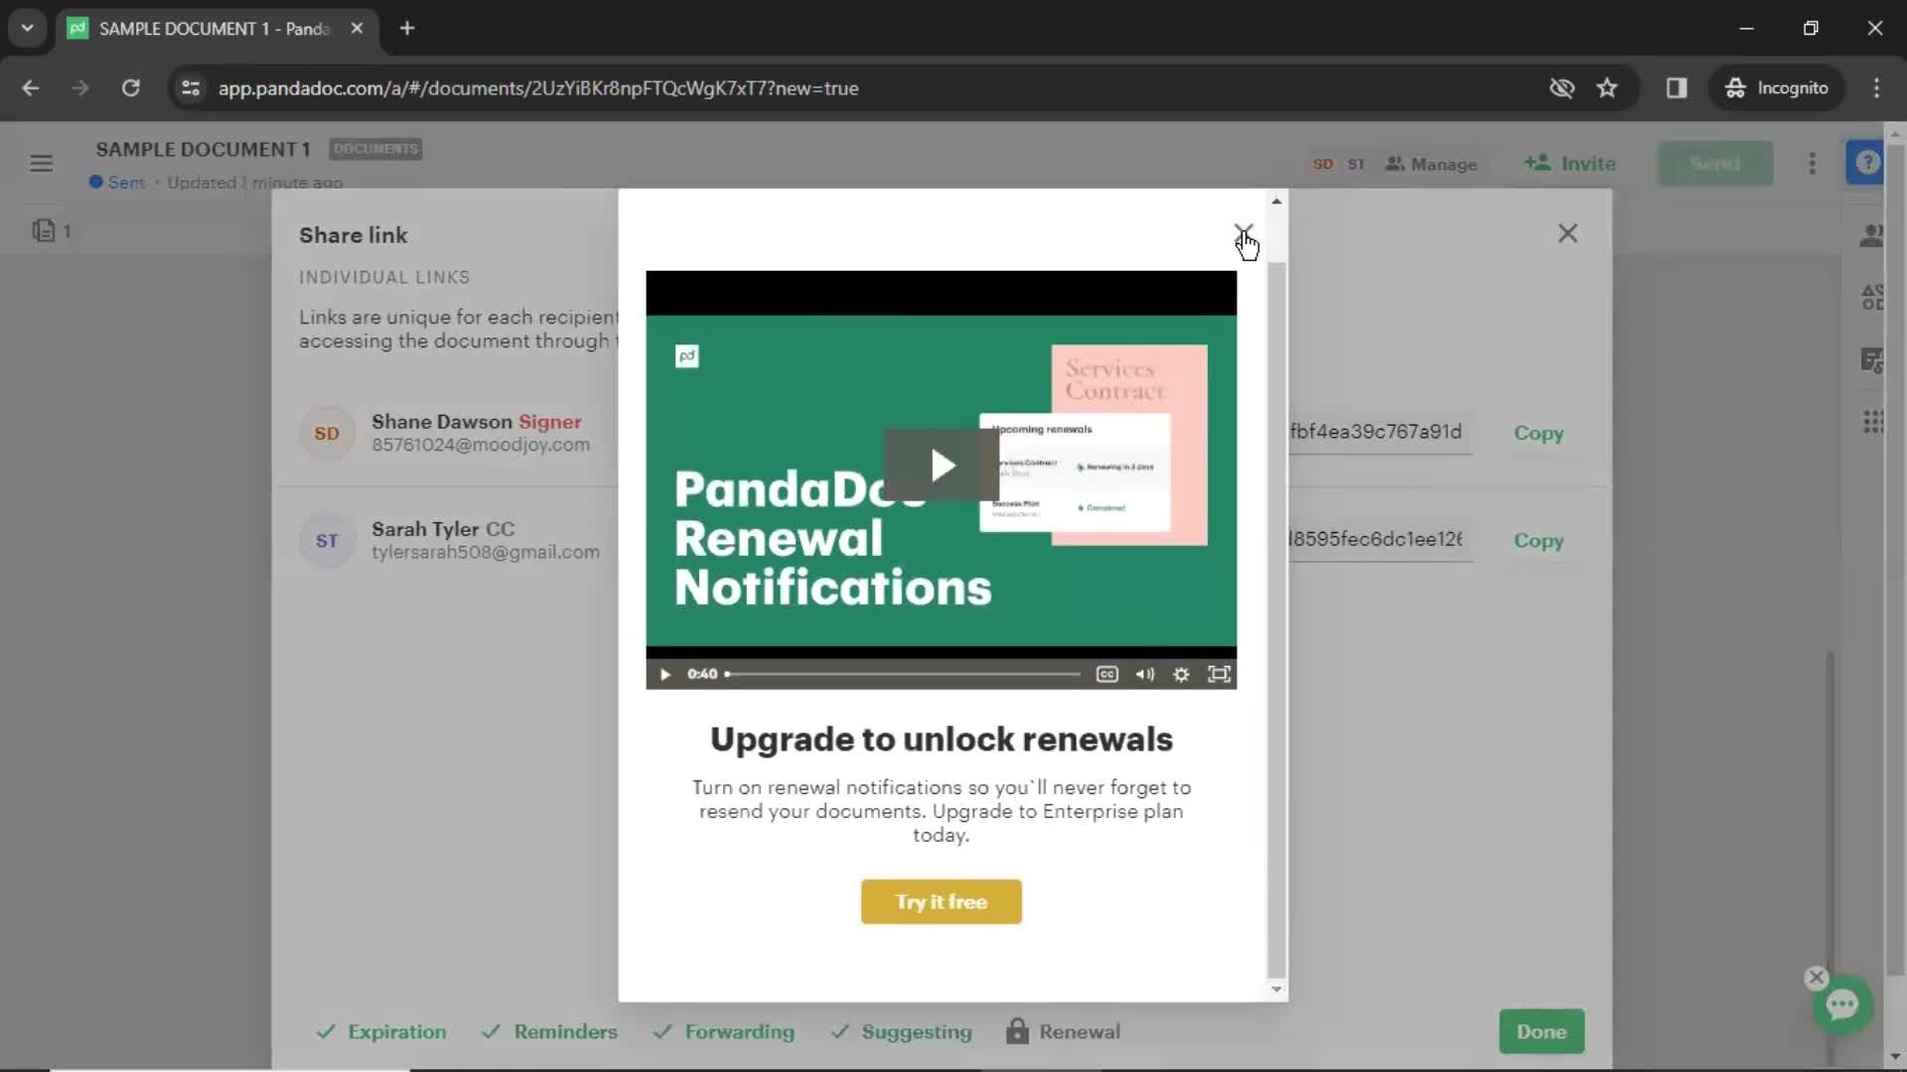Click Done to close share dialog
The image size is (1907, 1072).
click(1541, 1032)
